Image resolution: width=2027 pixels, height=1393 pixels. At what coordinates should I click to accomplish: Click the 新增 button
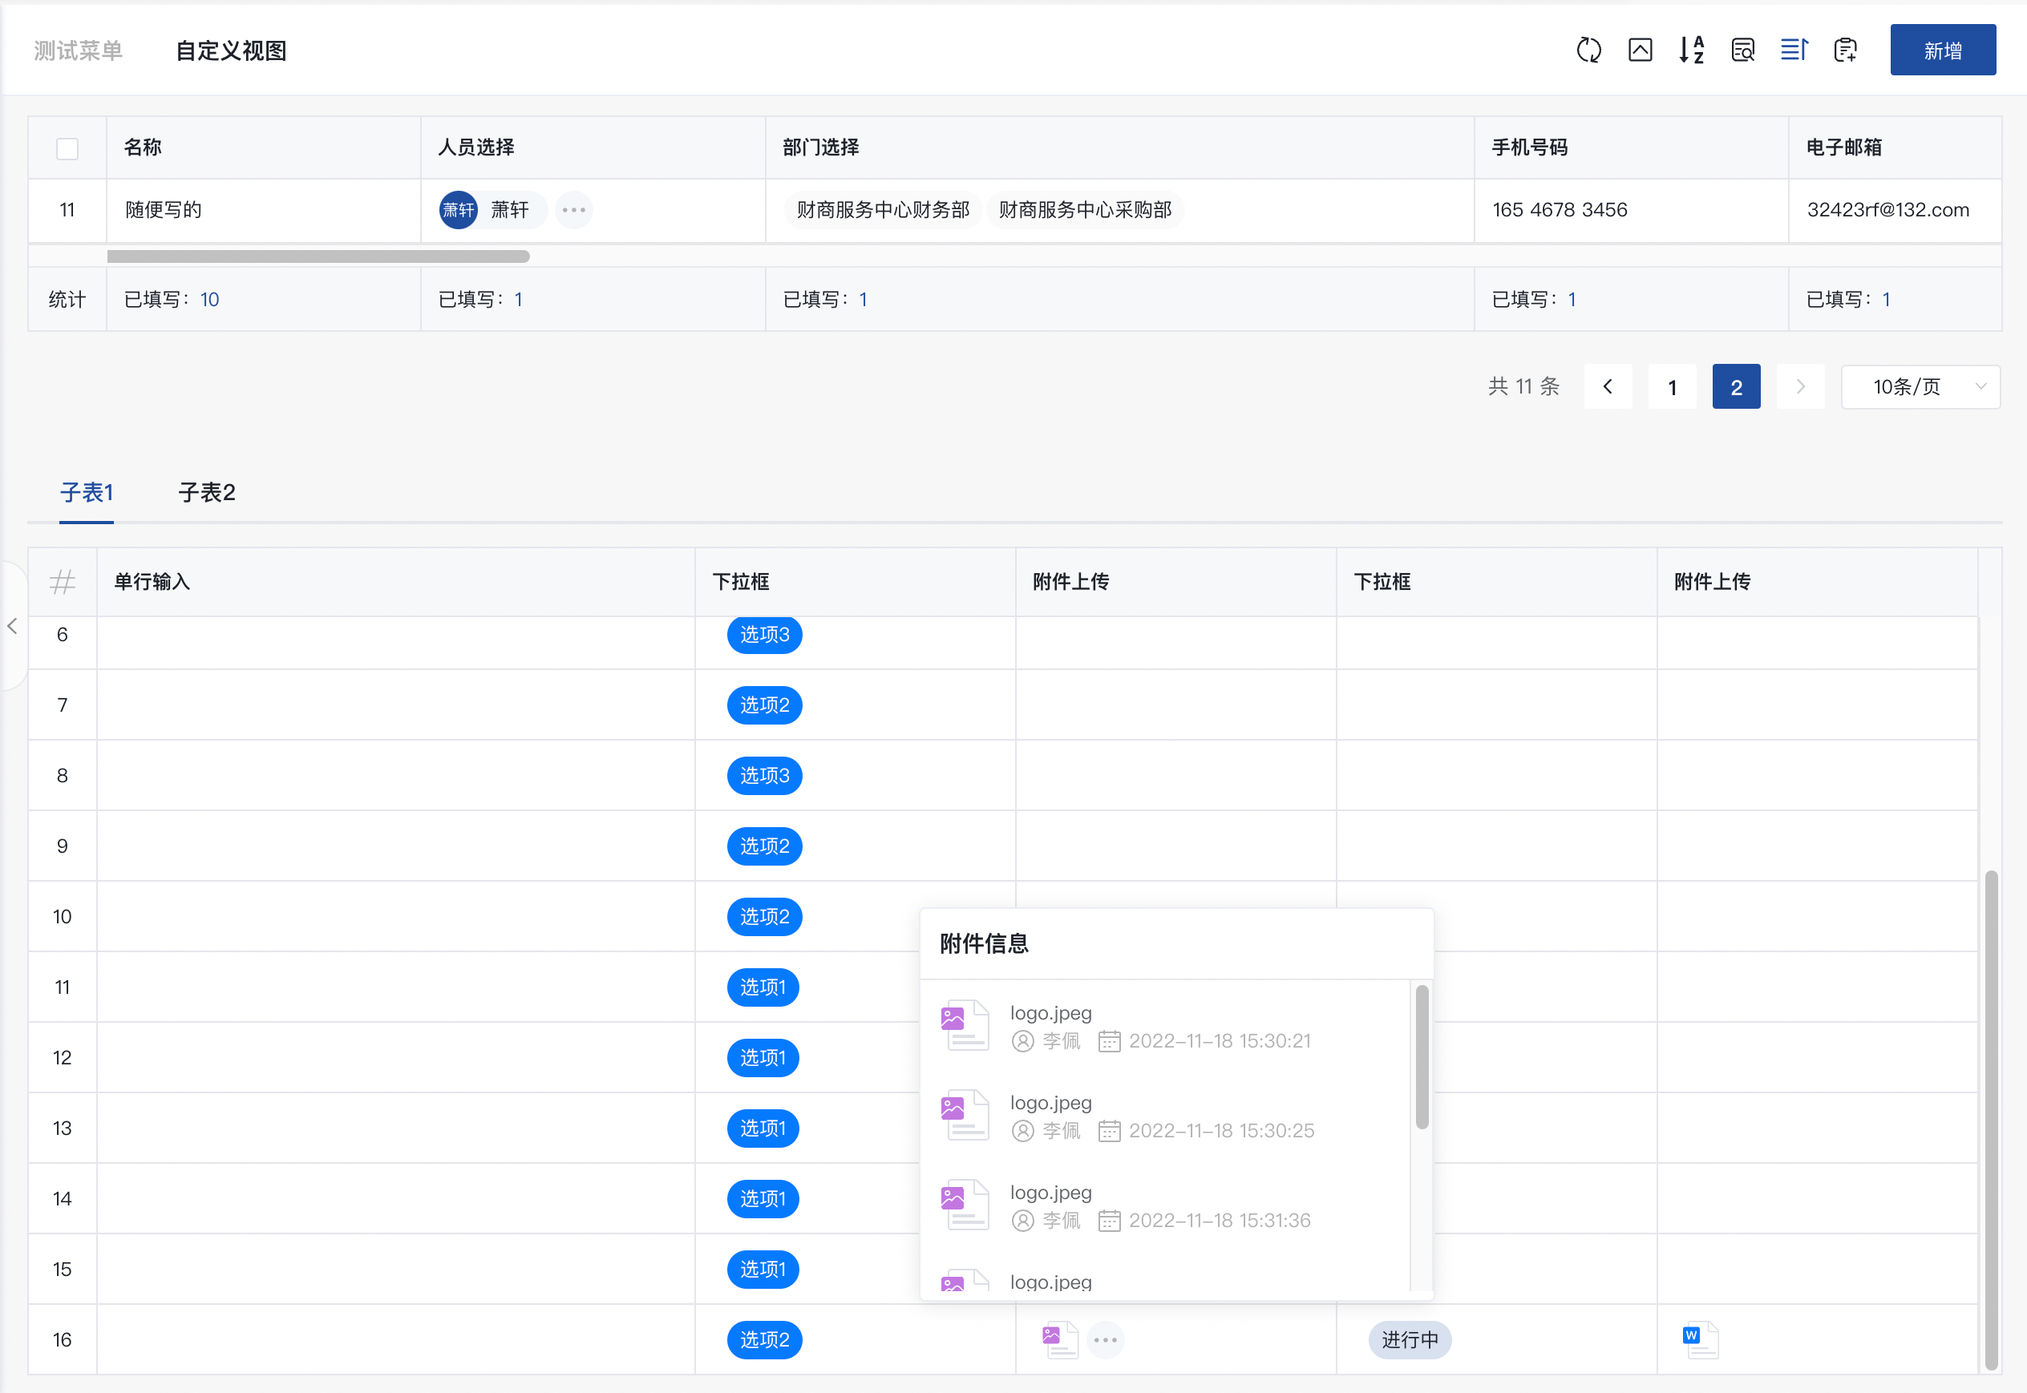1942,50
